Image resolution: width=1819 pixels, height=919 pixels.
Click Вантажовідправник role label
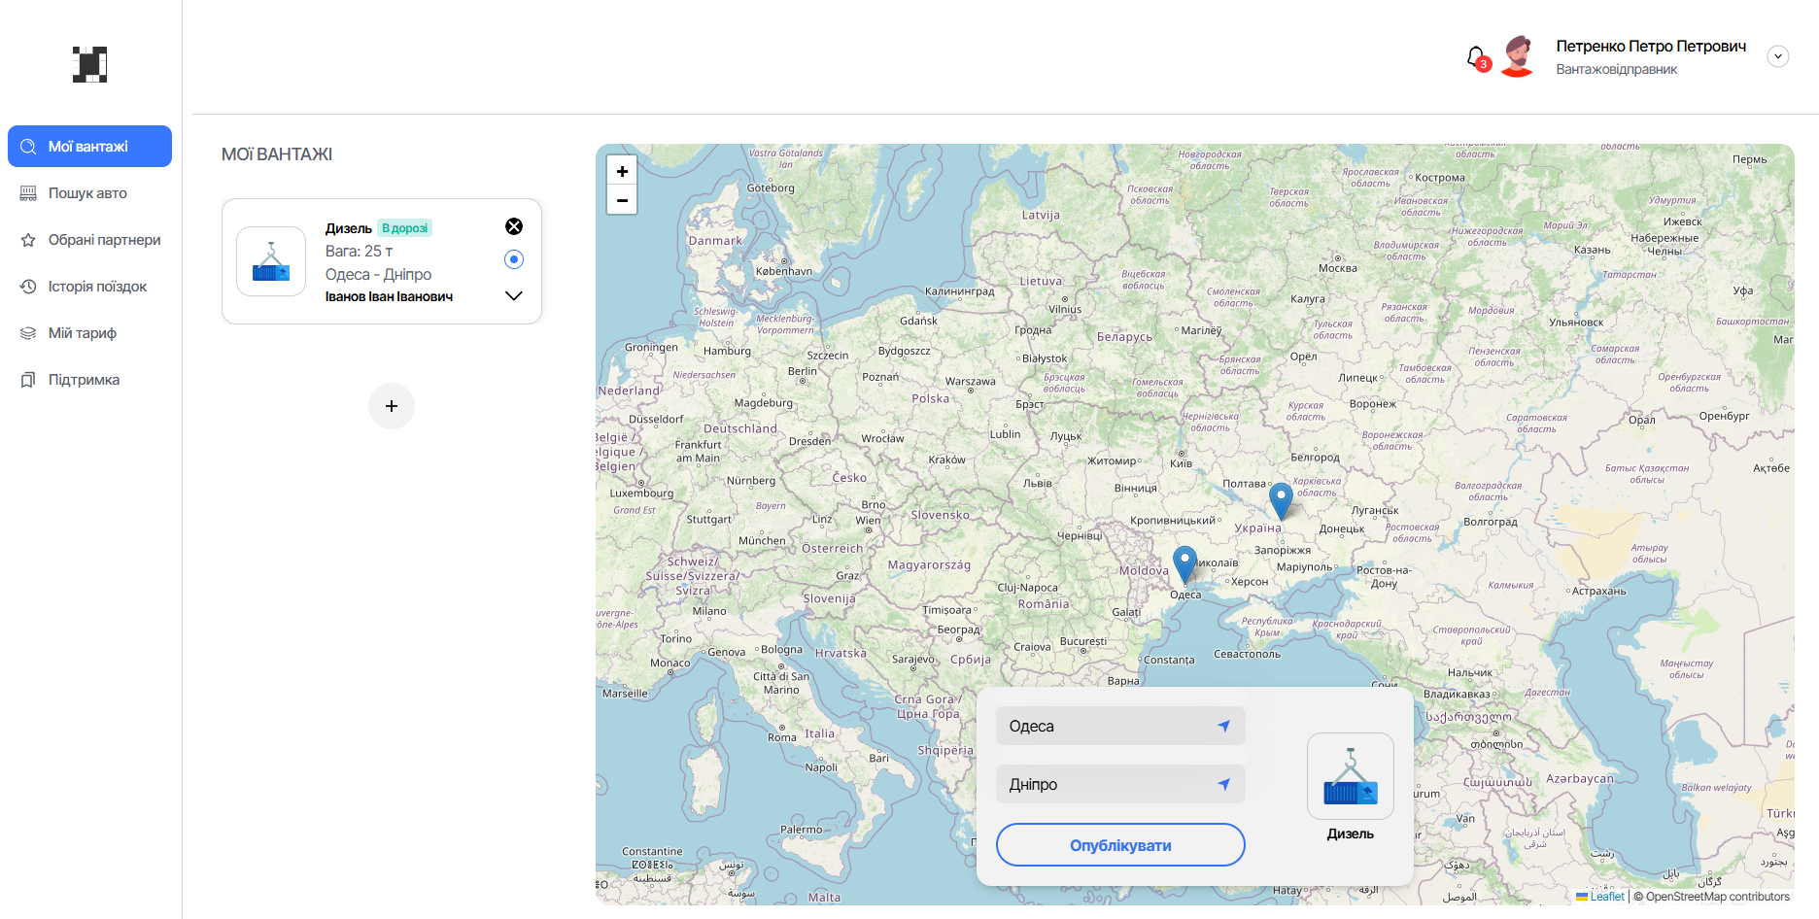coord(1617,69)
